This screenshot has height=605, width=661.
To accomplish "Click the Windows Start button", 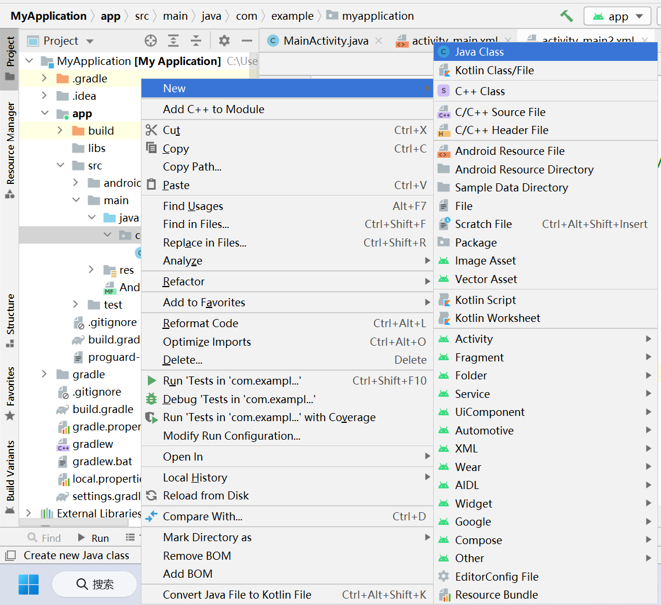I will pos(28,584).
